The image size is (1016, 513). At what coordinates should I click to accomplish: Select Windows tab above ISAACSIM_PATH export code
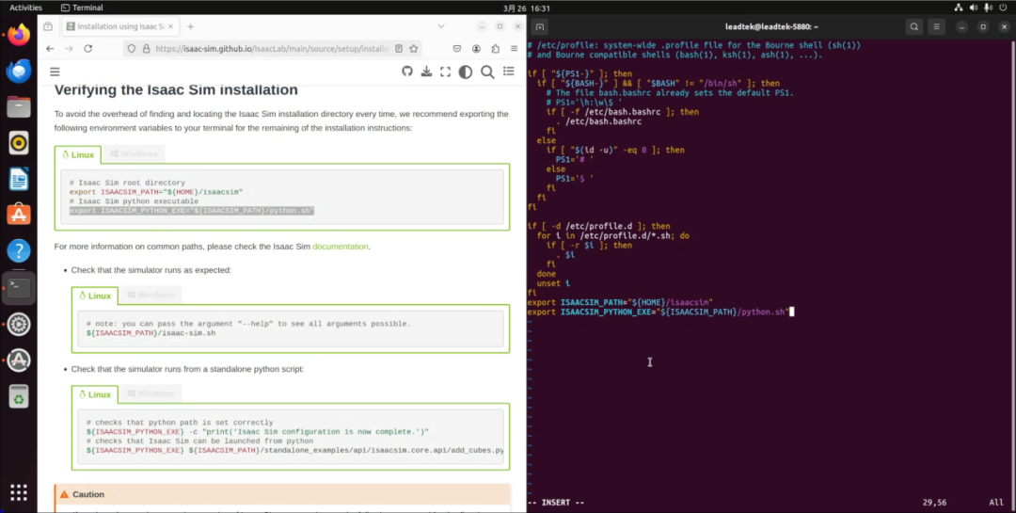[135, 154]
